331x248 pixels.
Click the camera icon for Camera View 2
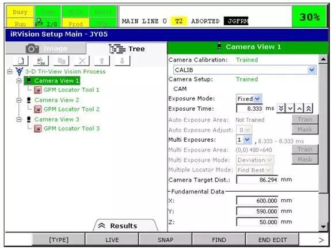coord(29,100)
